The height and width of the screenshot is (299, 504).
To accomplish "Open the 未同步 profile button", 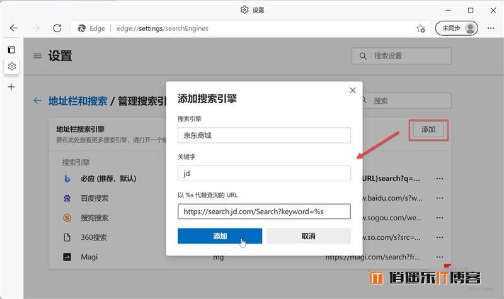I will [x=456, y=28].
